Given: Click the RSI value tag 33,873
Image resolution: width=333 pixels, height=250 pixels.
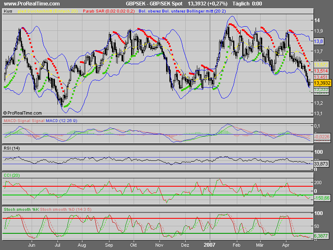Looking at the screenshot, I should [x=321, y=164].
